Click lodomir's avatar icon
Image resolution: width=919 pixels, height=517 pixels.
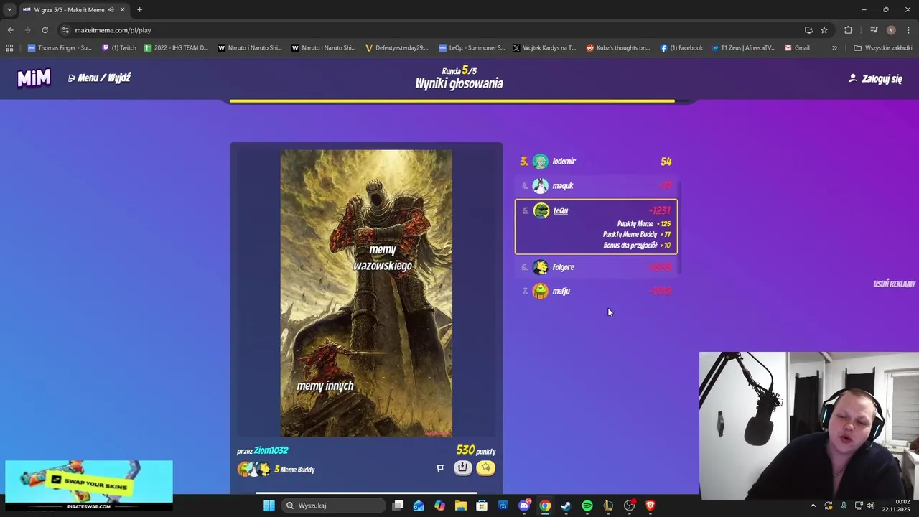pyautogui.click(x=541, y=162)
